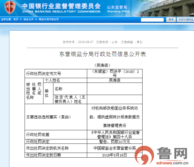Focus the search input field
194x167 pixels.
point(152,20)
